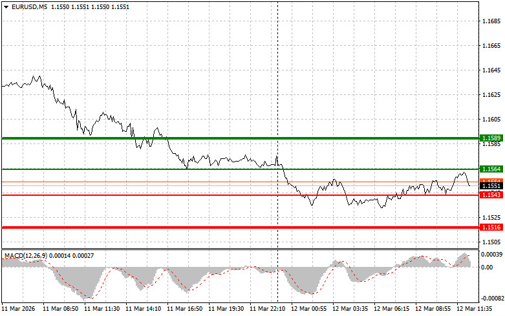
Task: Click the 1.1685 price scale value
Action: coord(491,21)
